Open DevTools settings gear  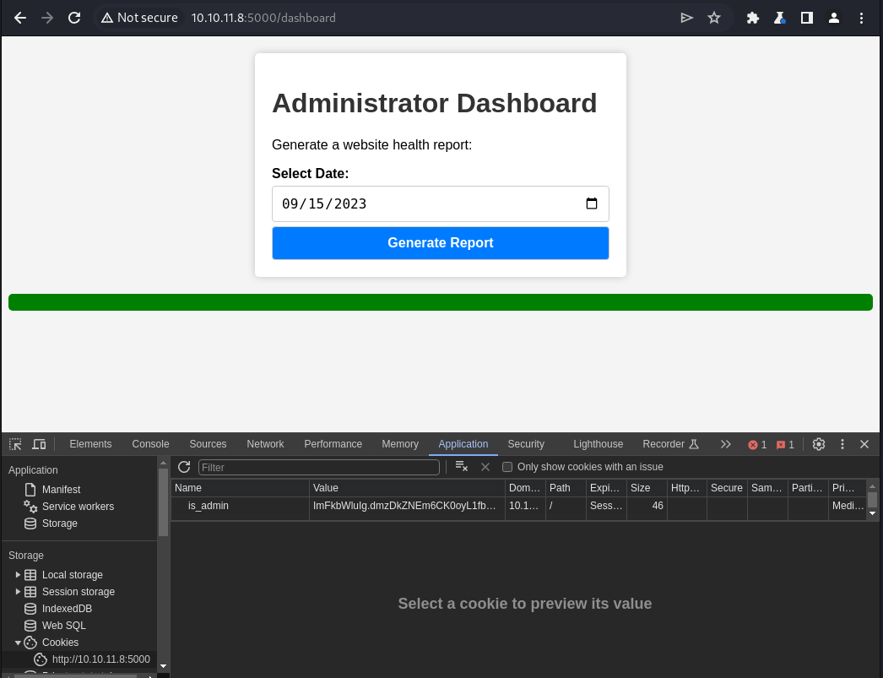pos(818,443)
